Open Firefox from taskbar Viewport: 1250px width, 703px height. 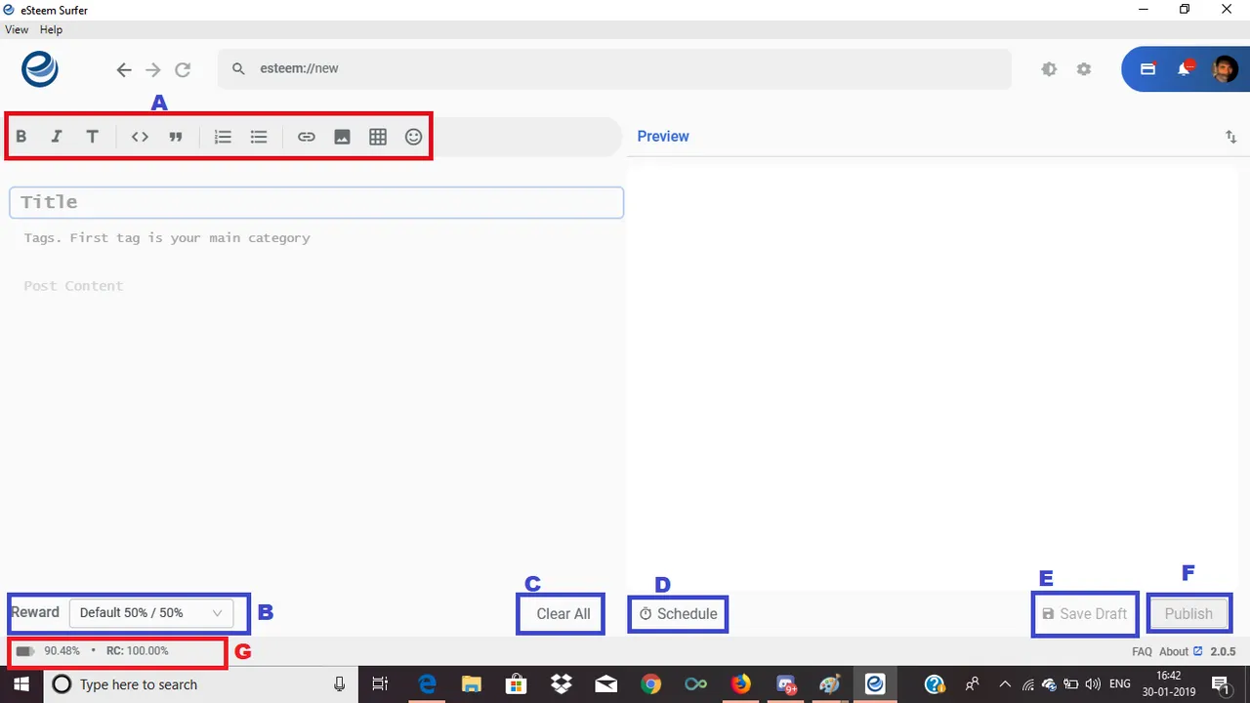741,684
